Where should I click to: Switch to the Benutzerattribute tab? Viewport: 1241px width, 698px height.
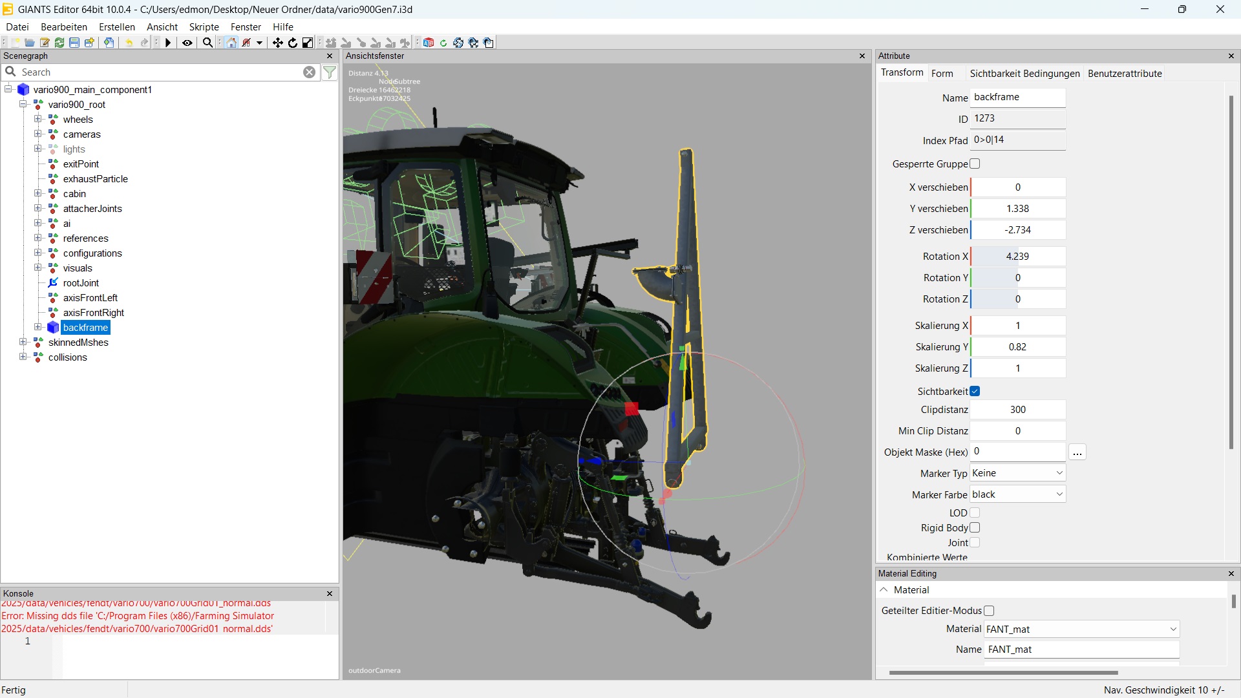[1124, 73]
